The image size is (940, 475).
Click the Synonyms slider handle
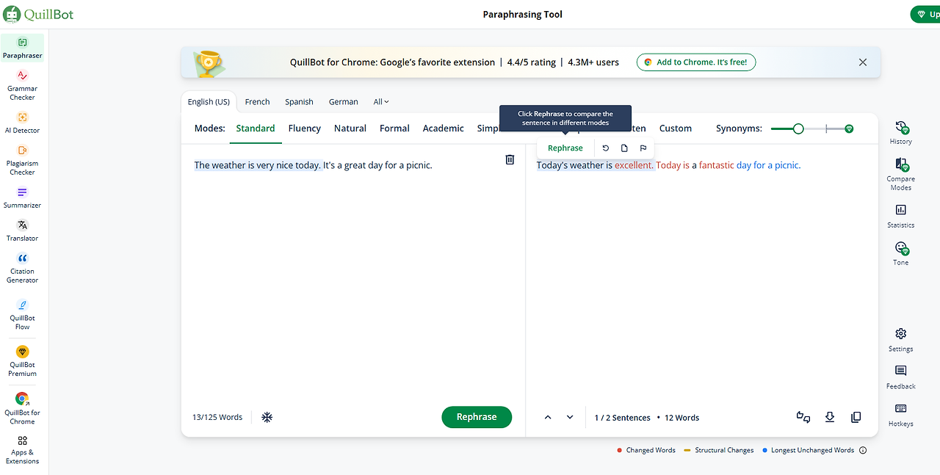tap(798, 128)
